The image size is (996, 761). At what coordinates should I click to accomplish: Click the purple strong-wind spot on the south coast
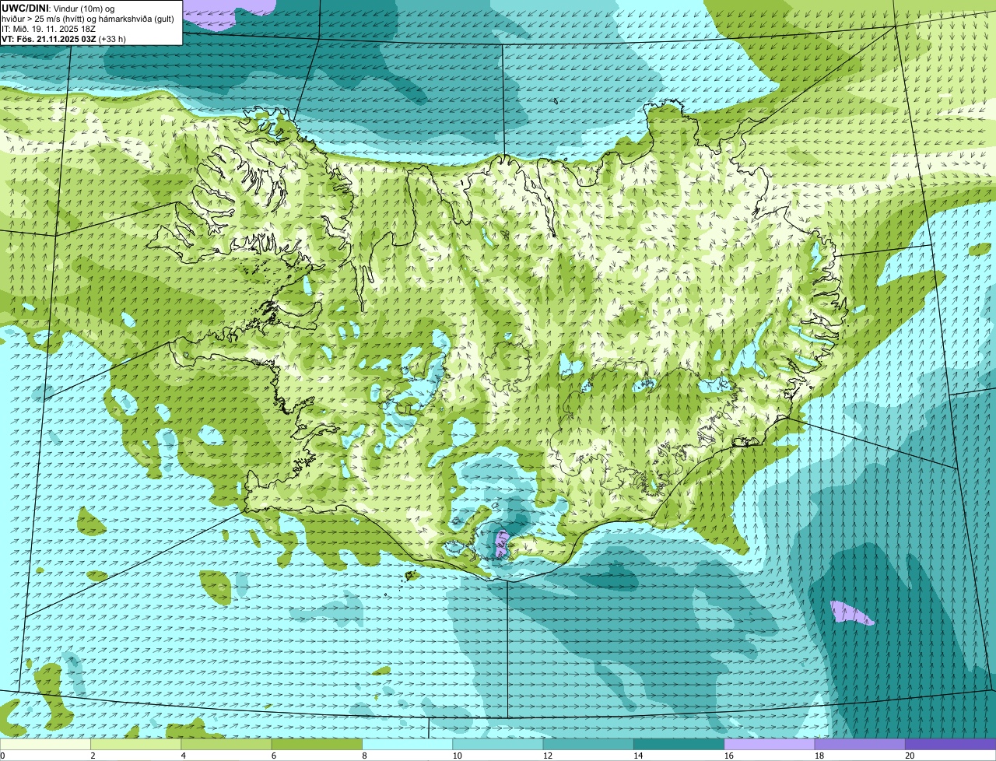pyautogui.click(x=501, y=543)
